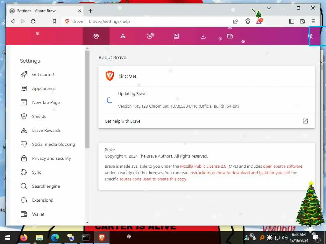Open the open source software link

283,166
